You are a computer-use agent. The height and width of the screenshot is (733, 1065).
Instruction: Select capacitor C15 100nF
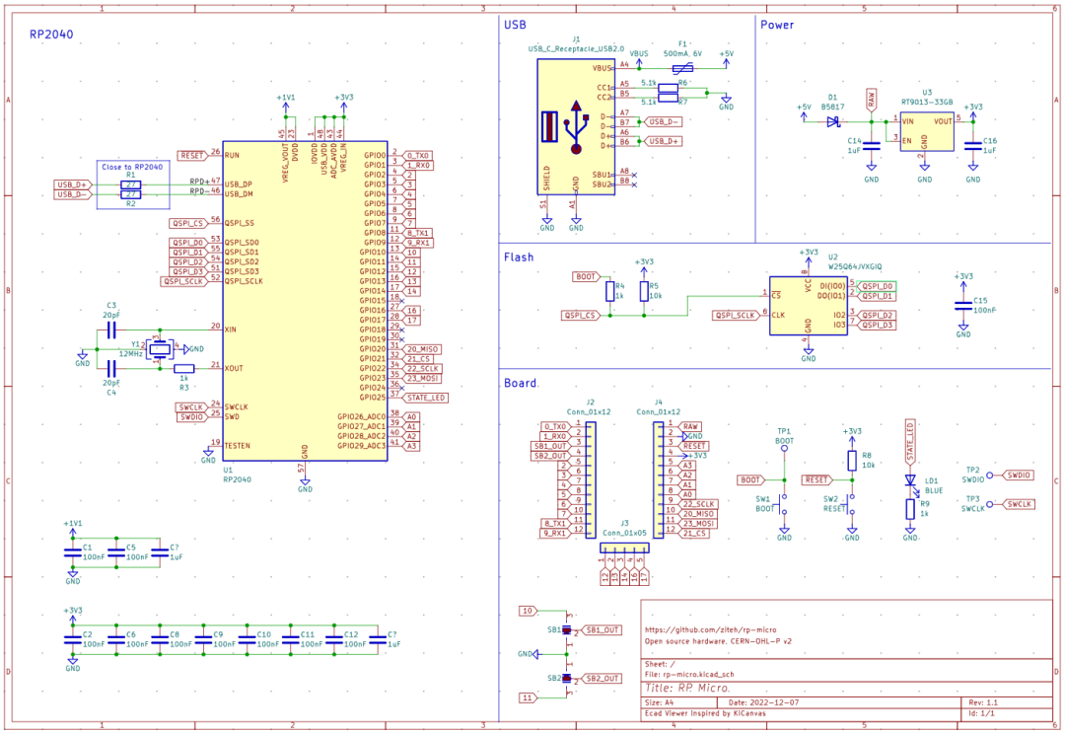pos(963,306)
